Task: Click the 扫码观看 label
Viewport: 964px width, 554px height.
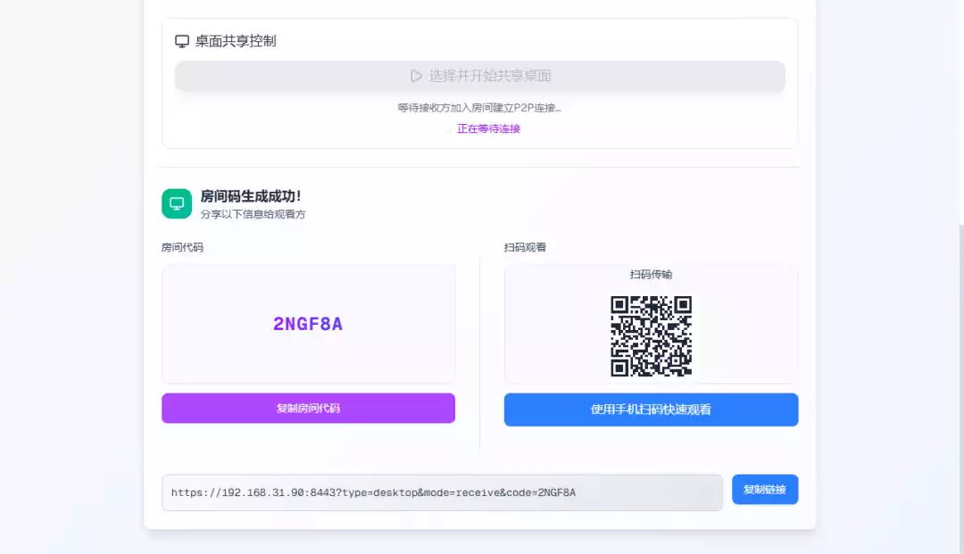Action: [x=525, y=247]
